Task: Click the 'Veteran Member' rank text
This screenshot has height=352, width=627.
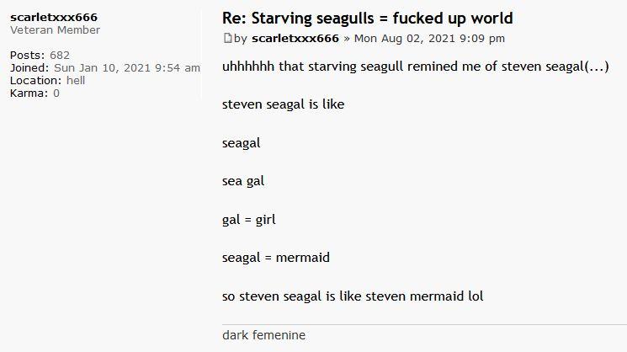Action: tap(55, 30)
